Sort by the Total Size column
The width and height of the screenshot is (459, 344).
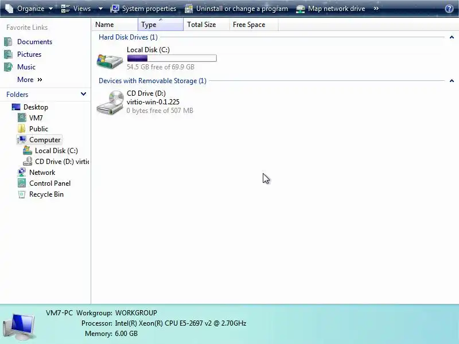pos(207,25)
